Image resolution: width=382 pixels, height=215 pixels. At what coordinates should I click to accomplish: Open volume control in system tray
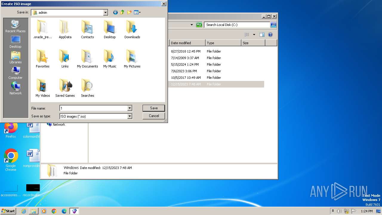[x=339, y=211]
